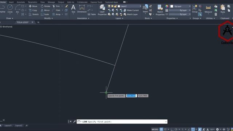Open the Annotate ribbon tab
This screenshot has width=233, height=131.
point(21,2)
